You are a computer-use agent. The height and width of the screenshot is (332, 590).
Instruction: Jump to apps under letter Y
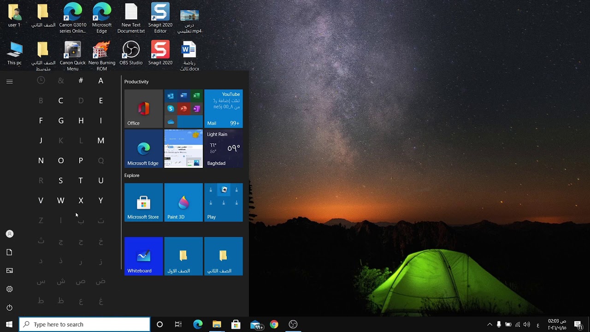point(101,201)
